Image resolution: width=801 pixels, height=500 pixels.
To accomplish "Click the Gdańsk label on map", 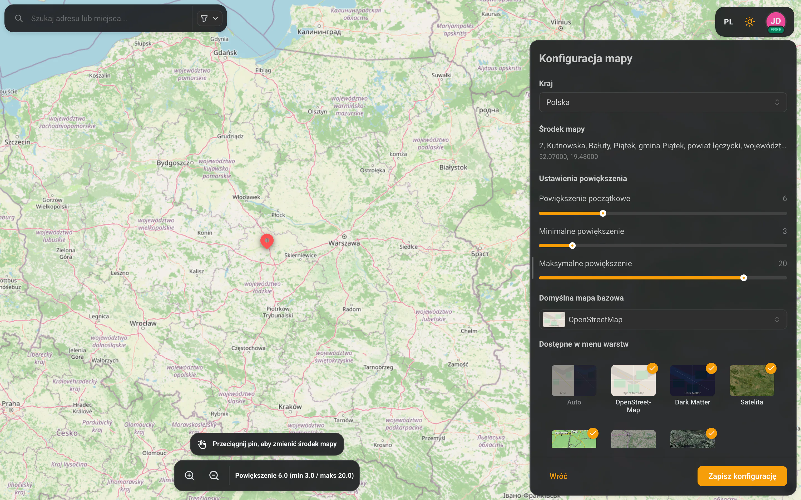I will coord(225,52).
